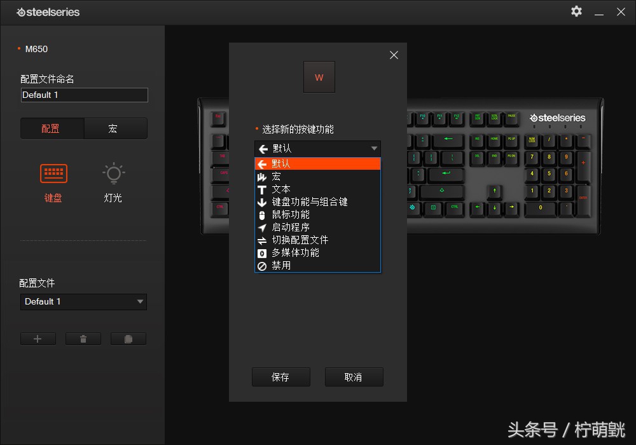Open the 配置文件 Default 1 dropdown
This screenshot has width=636, height=445.
point(83,301)
